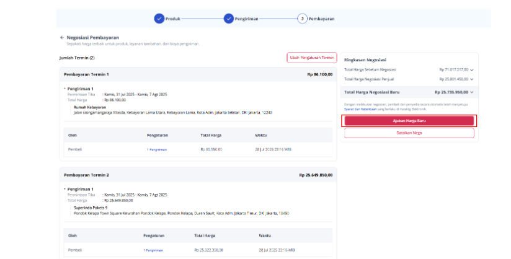This screenshot has width=511, height=259.
Task: Expand Total Harga Negosiasi Penjual chevron
Action: [x=471, y=79]
